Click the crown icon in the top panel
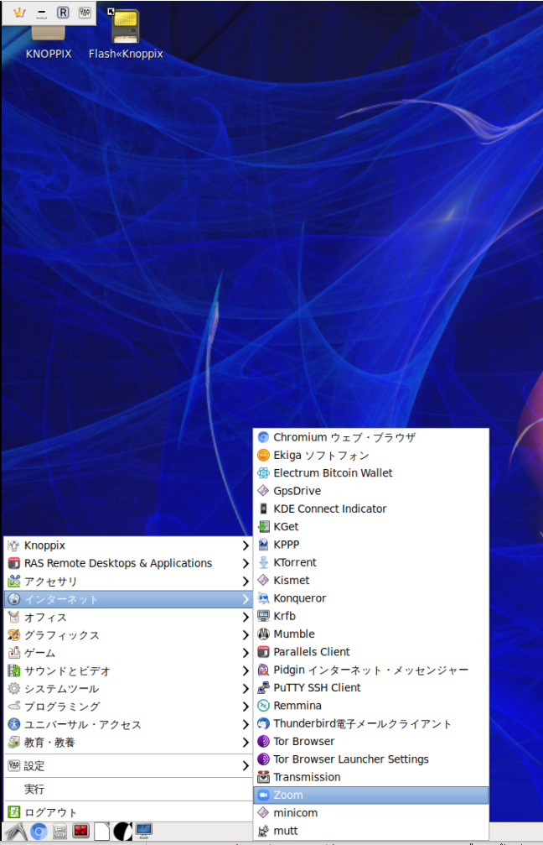 19,13
